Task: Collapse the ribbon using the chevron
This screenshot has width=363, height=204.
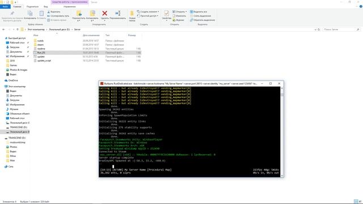Action: [357, 6]
